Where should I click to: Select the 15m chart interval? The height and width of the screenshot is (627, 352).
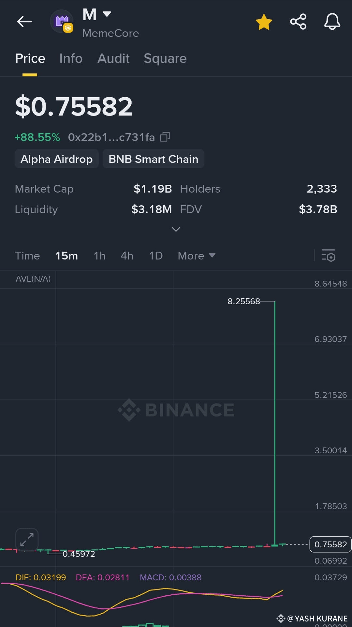click(66, 256)
